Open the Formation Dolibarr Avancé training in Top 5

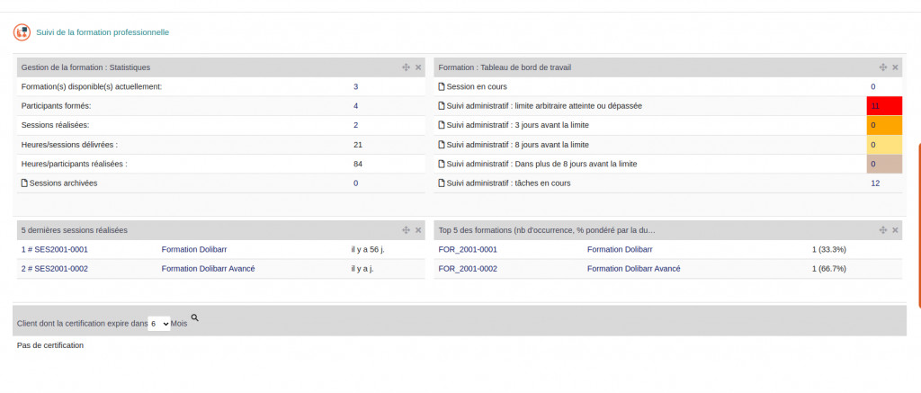[x=633, y=268]
